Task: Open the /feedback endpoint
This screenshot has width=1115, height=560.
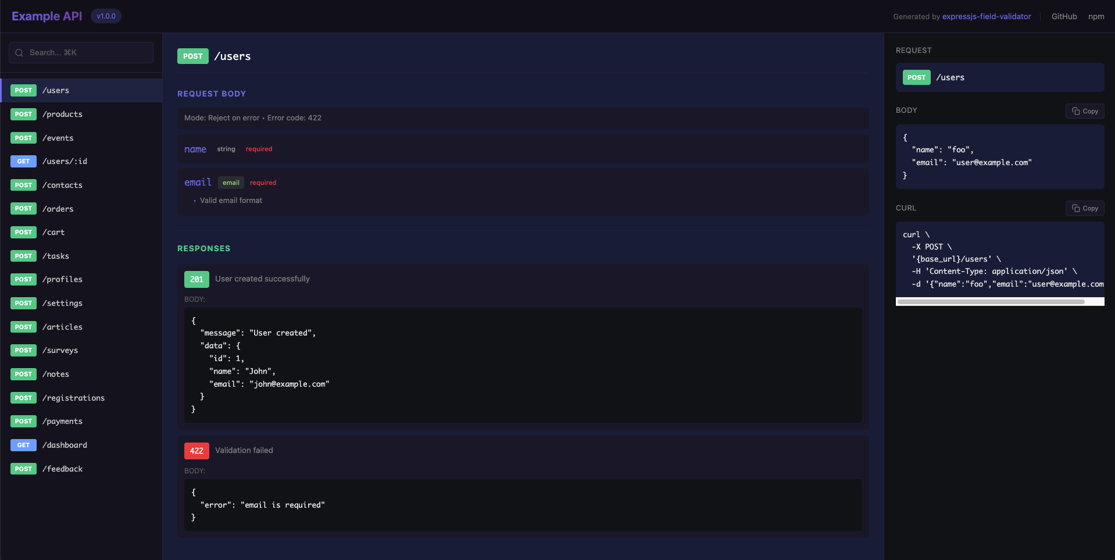Action: [62, 469]
